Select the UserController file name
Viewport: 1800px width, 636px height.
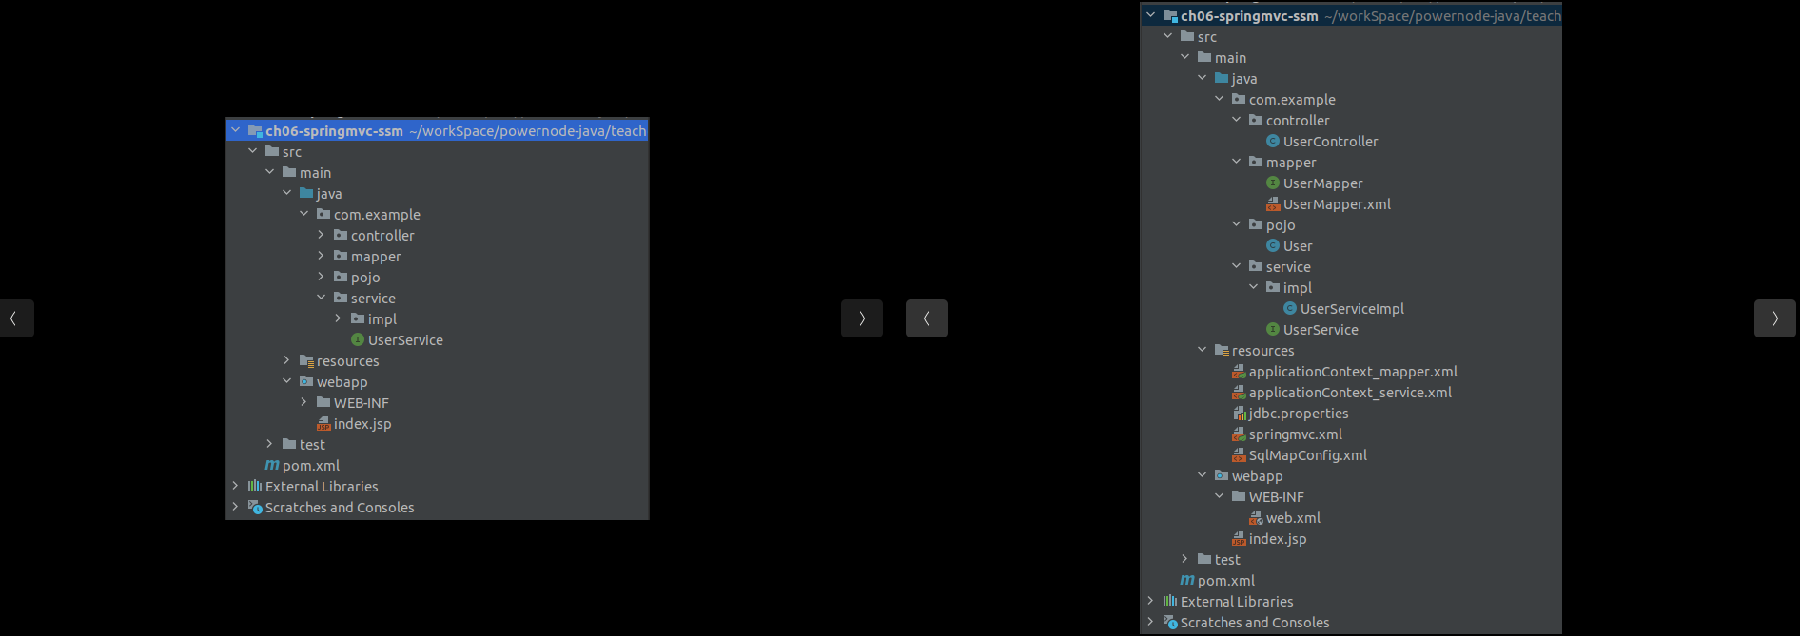[x=1330, y=142]
